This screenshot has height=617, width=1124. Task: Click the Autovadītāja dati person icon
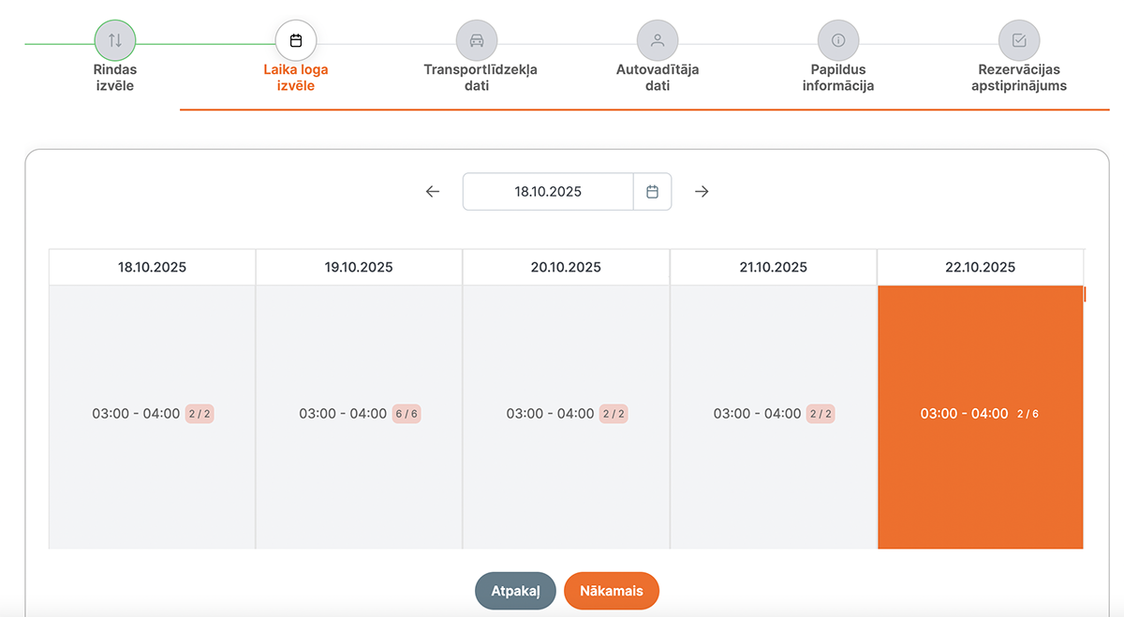pyautogui.click(x=658, y=40)
